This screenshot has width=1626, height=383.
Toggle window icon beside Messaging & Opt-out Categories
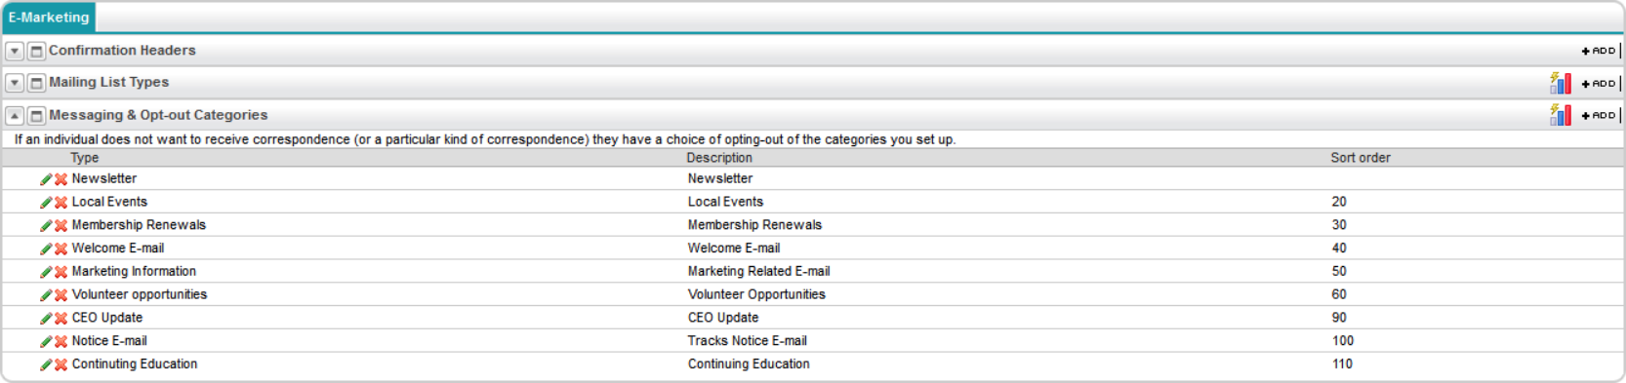coord(36,115)
